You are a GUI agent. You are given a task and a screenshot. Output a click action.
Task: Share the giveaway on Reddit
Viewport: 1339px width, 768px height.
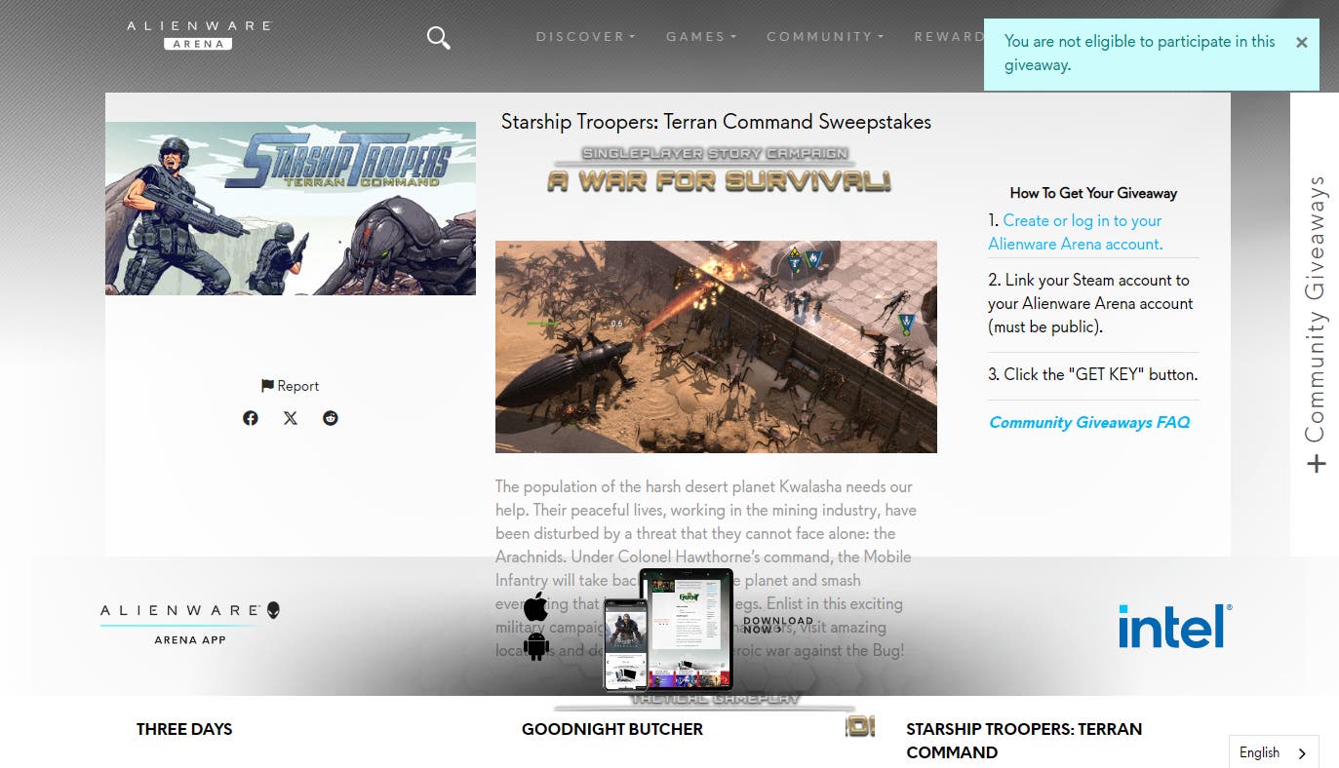(331, 418)
